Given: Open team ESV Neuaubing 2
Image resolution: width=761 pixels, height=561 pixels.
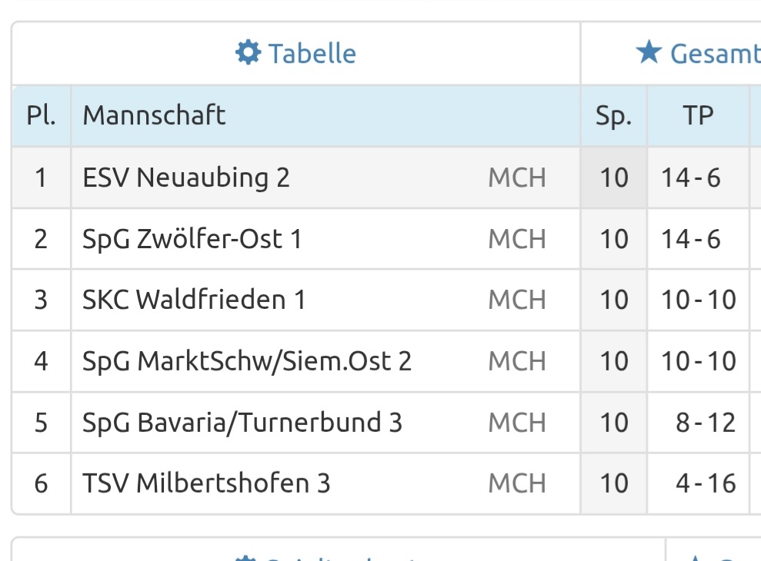Looking at the screenshot, I should coord(186,178).
